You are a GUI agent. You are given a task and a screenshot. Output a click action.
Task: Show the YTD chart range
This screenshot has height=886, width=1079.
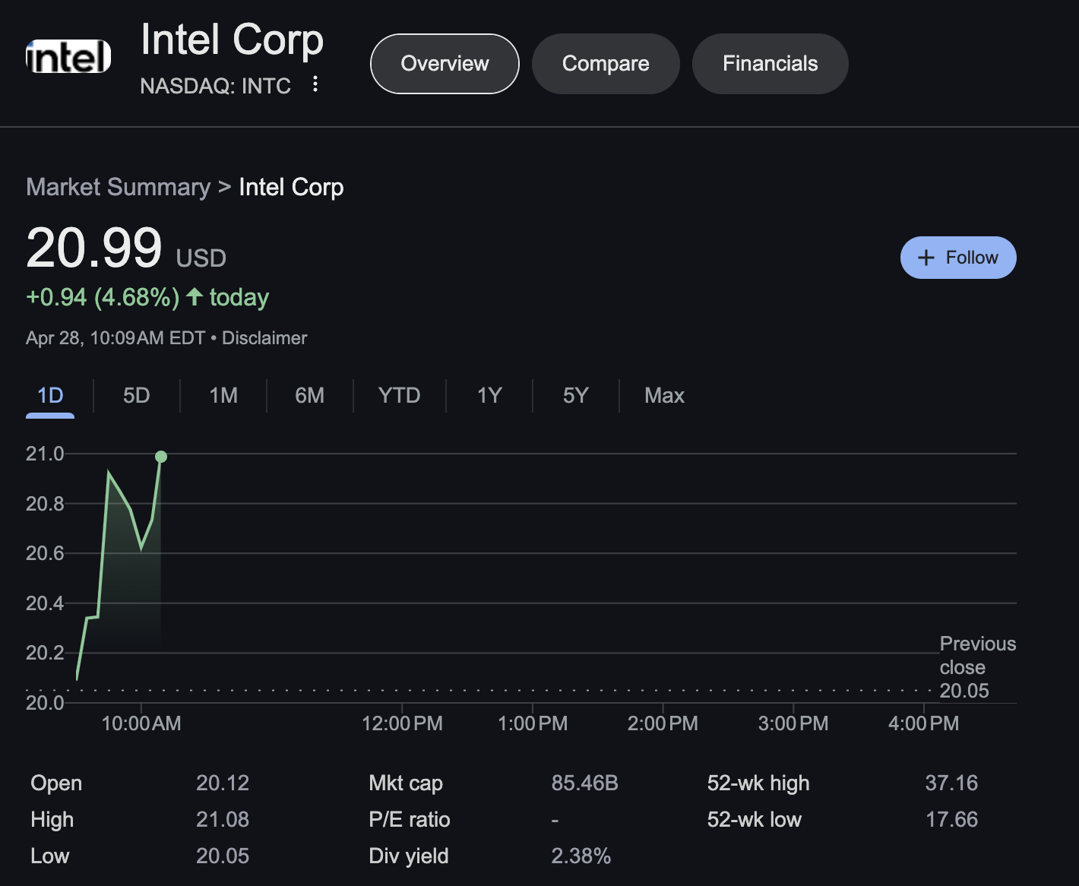pyautogui.click(x=399, y=395)
